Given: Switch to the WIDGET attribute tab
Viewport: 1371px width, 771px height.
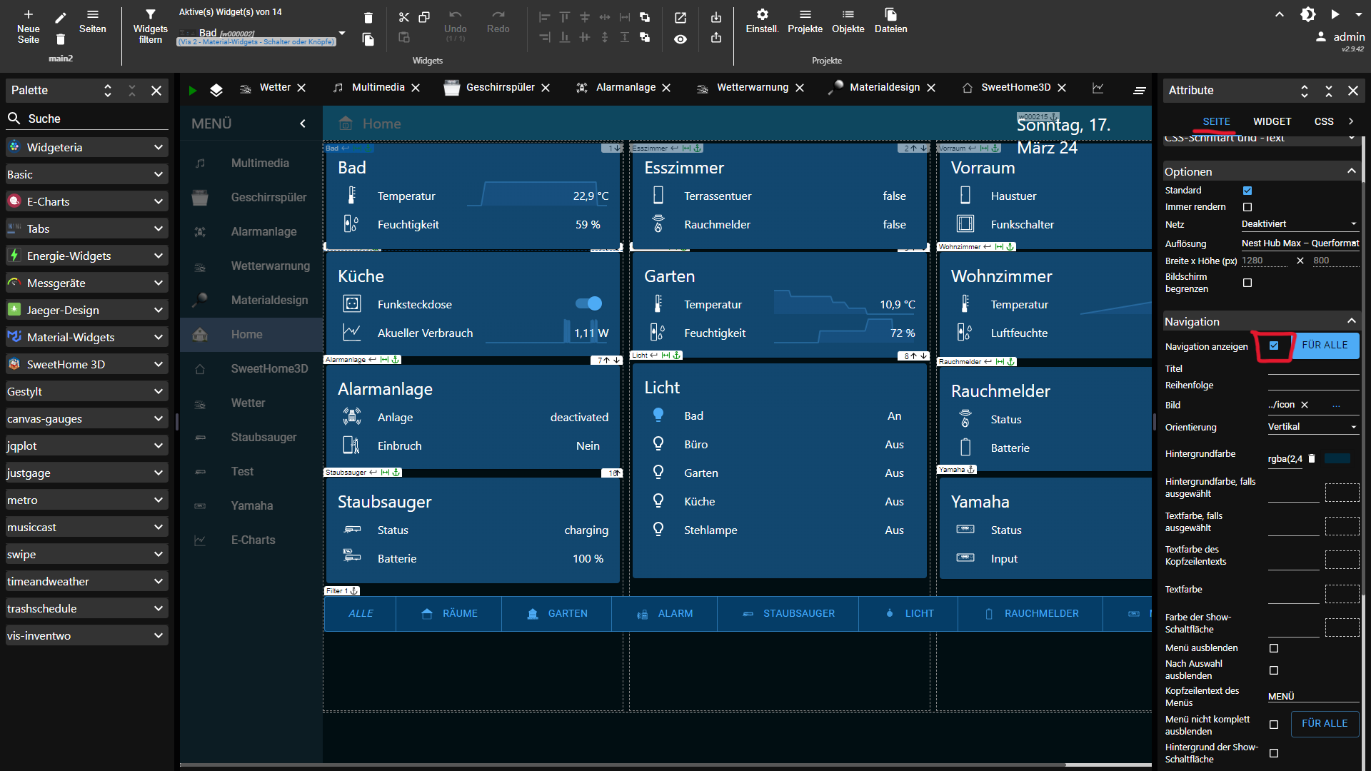Looking at the screenshot, I should (1272, 121).
